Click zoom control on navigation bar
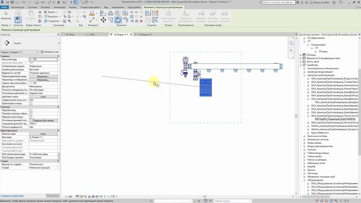 [x=291, y=51]
